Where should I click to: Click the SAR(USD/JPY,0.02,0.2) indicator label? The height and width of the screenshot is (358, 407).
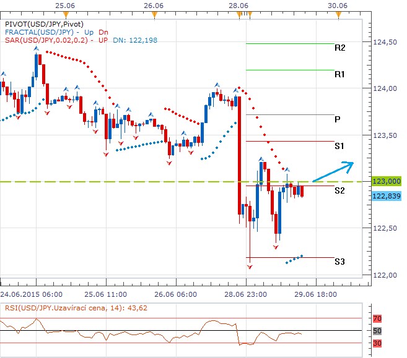46,40
